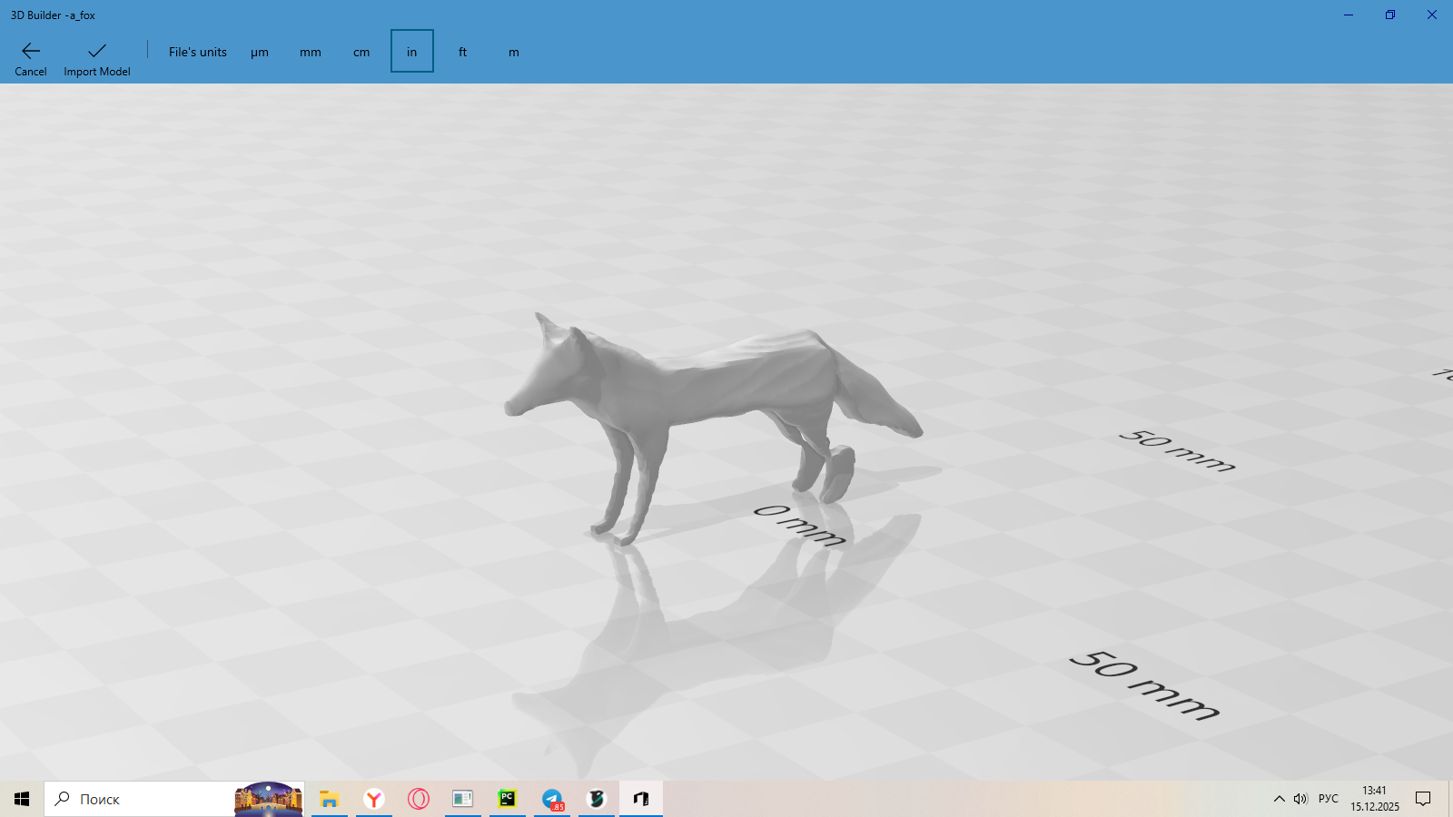This screenshot has width=1453, height=817.
Task: Select the inches (in) unit
Action: 412,52
